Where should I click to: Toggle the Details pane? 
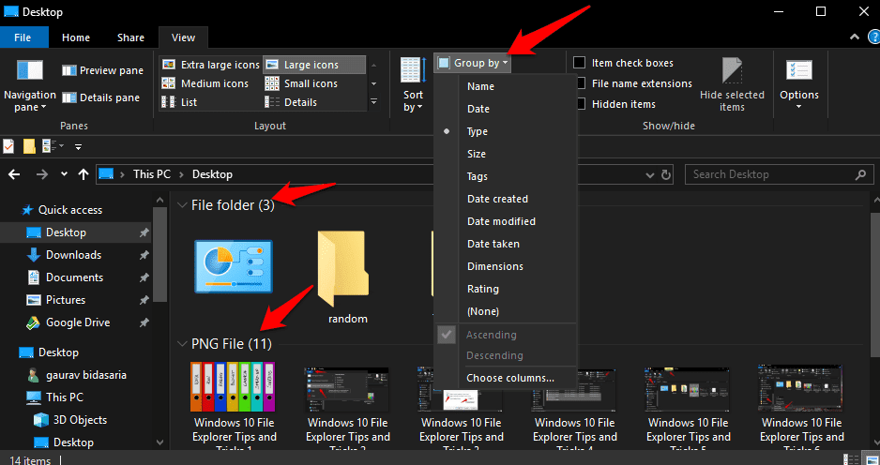coord(100,97)
